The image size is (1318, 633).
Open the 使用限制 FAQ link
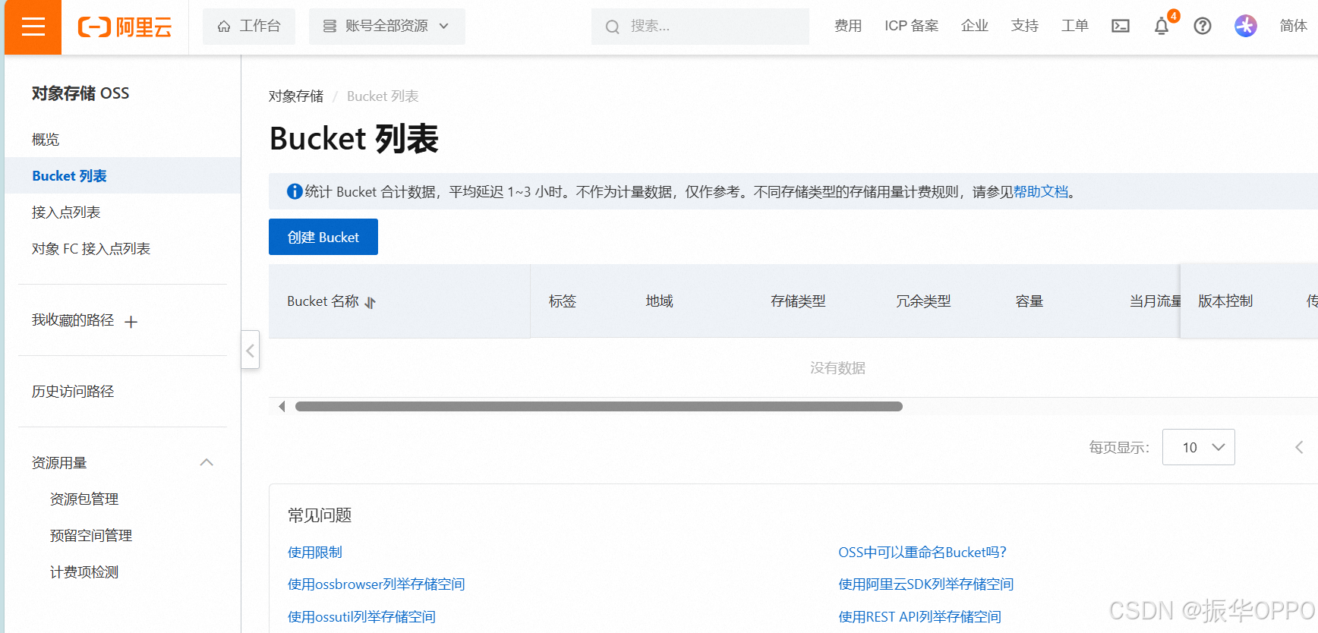point(315,553)
